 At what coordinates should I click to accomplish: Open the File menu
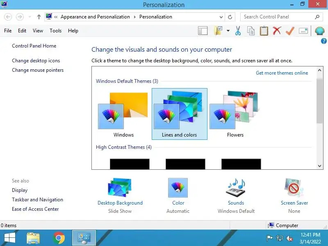(8, 31)
